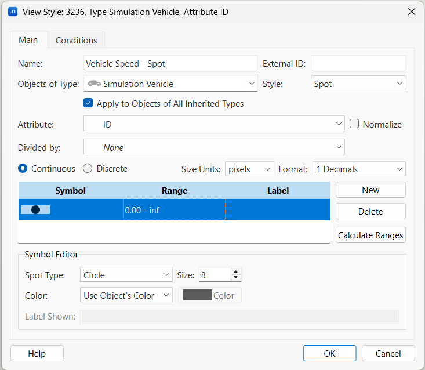The width and height of the screenshot is (425, 370).
Task: Close the View Style dialog
Action: pyautogui.click(x=412, y=12)
